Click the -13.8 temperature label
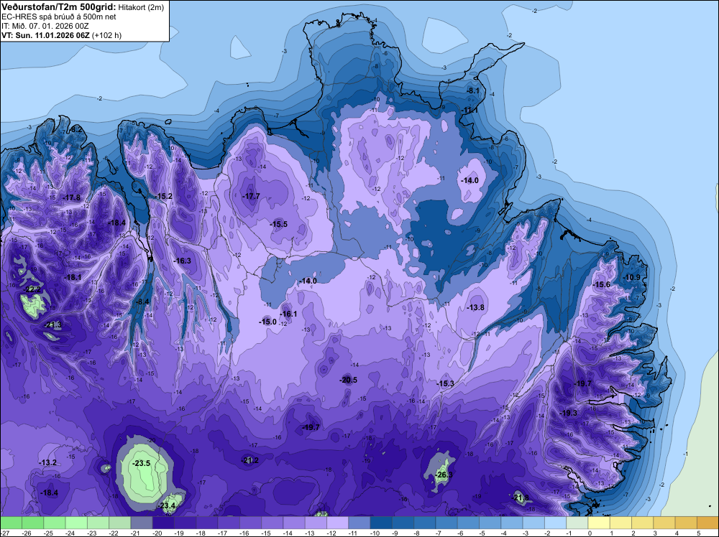The height and width of the screenshot is (537, 719). click(475, 307)
